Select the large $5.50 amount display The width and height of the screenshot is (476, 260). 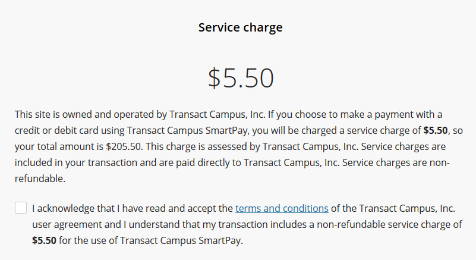pyautogui.click(x=241, y=78)
